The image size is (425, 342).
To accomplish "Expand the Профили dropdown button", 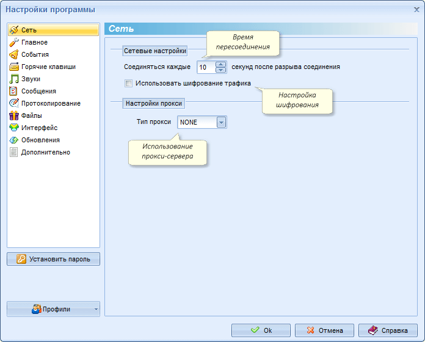I will (96, 310).
